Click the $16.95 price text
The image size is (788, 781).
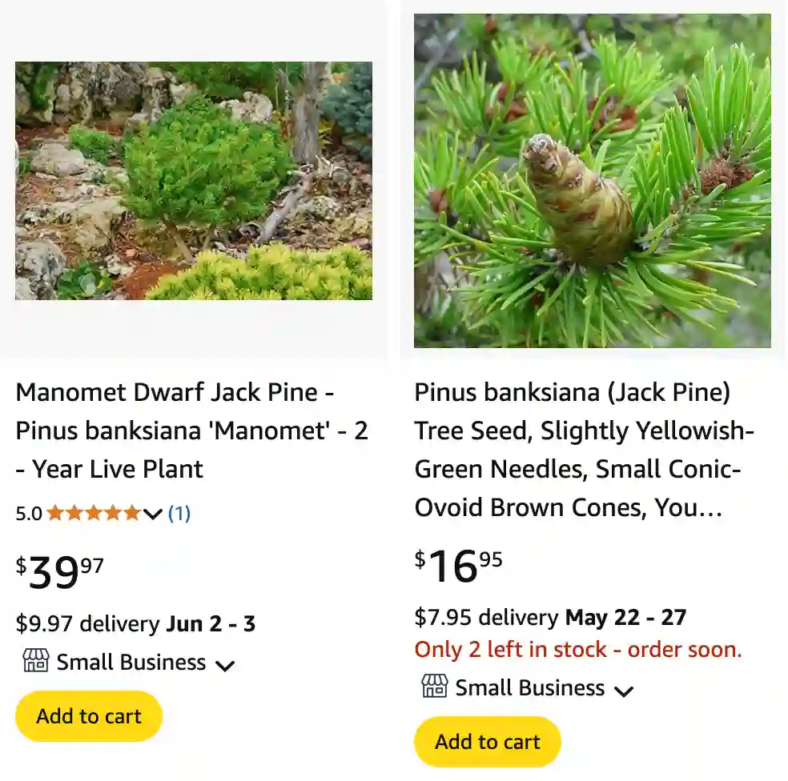456,563
